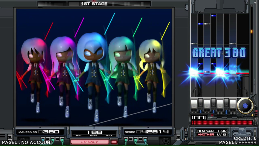Click the MIN label under the BPM
This screenshot has width=259, height=146.
[79, 135]
